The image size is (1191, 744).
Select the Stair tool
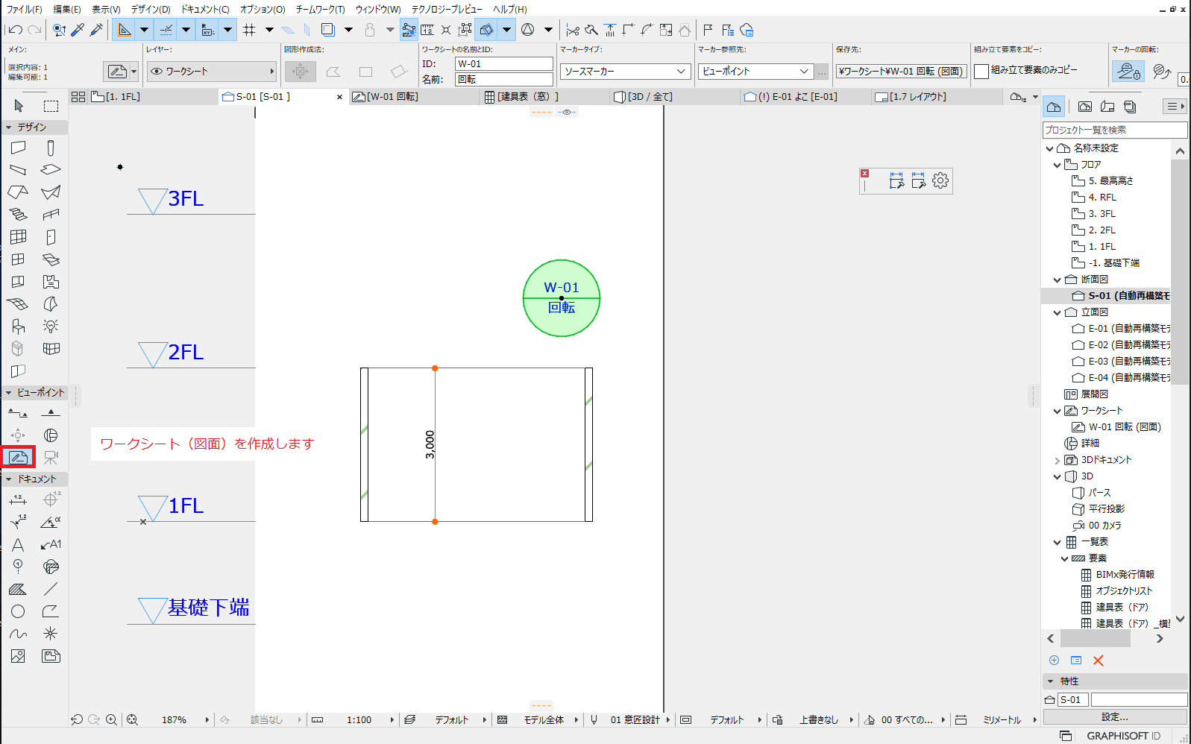tap(19, 215)
